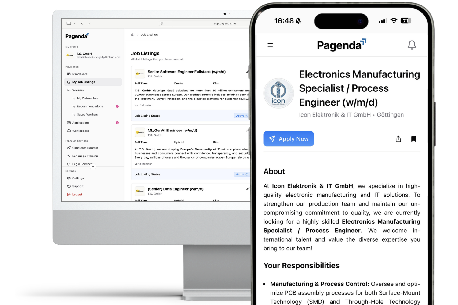Click the Logout arrow icon
Viewport: 458px width, 305px height.
click(x=69, y=194)
